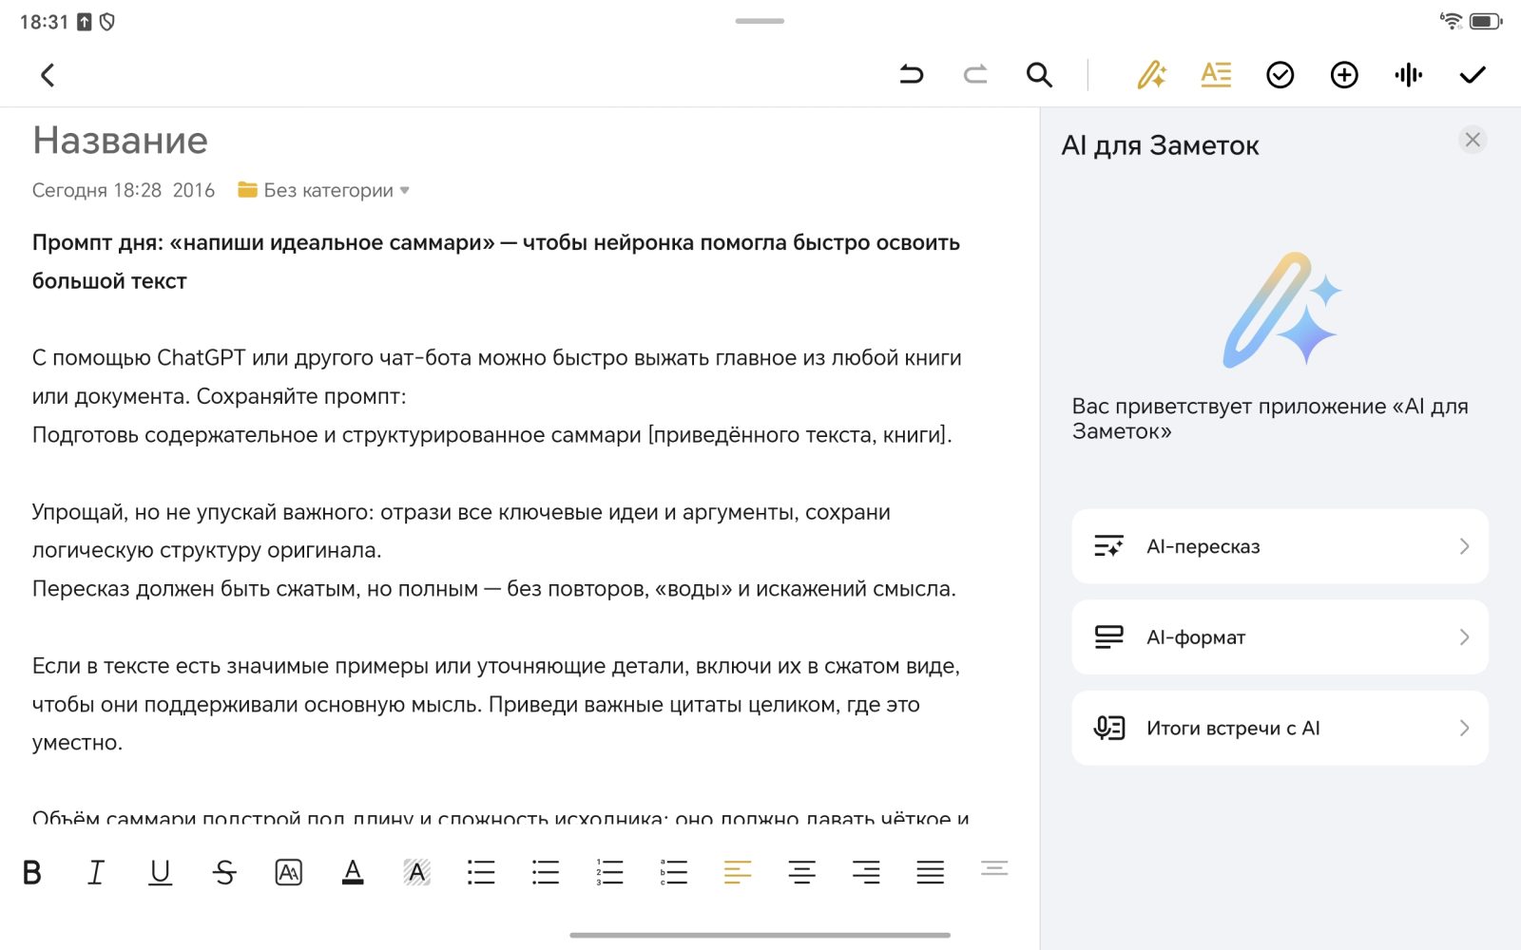Tap the top window drag handle
Viewport: 1521px width, 950px height.
[x=760, y=21]
